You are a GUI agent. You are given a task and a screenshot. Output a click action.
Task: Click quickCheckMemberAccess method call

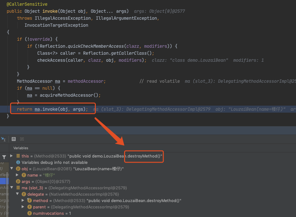coord(96,46)
